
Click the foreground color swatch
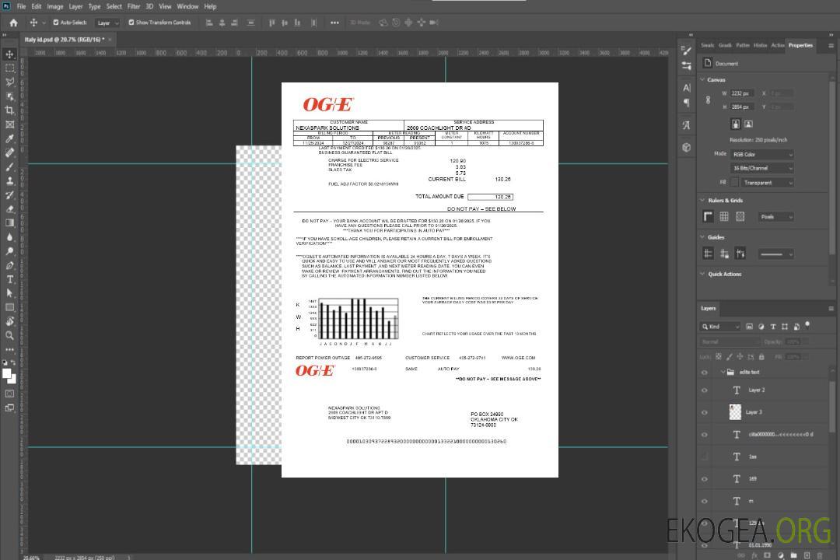pos(7,374)
